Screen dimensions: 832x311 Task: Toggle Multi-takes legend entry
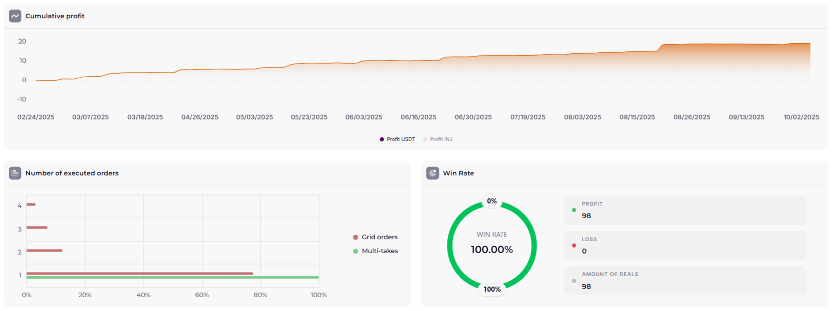pyautogui.click(x=375, y=251)
